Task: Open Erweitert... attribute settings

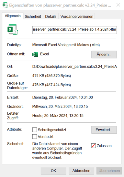Action: click(x=104, y=130)
